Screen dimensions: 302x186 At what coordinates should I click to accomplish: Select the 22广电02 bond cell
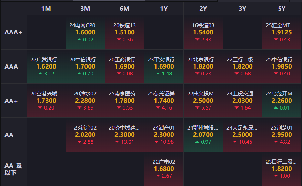[164, 169]
